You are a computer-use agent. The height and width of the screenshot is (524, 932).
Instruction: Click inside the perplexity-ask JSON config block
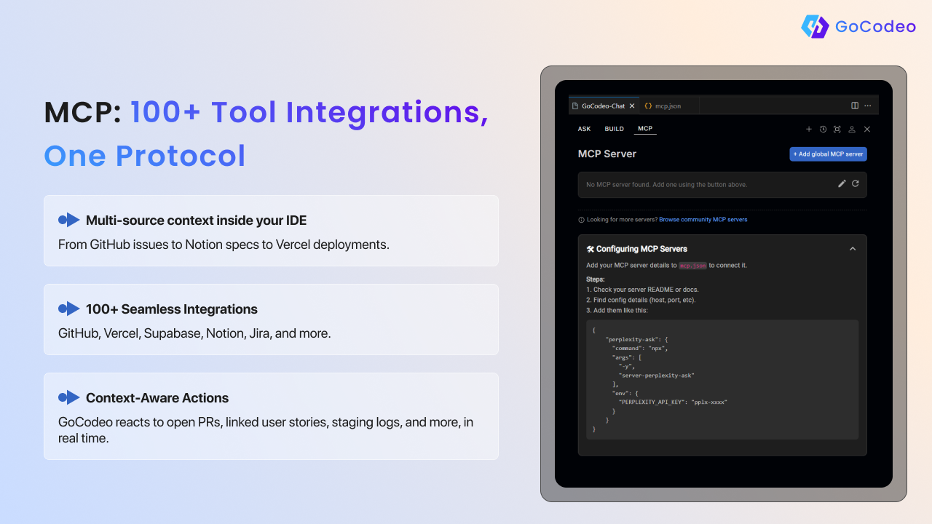[721, 378]
